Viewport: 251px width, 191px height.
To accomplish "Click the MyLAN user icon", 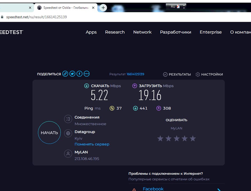I will [x=68, y=154].
